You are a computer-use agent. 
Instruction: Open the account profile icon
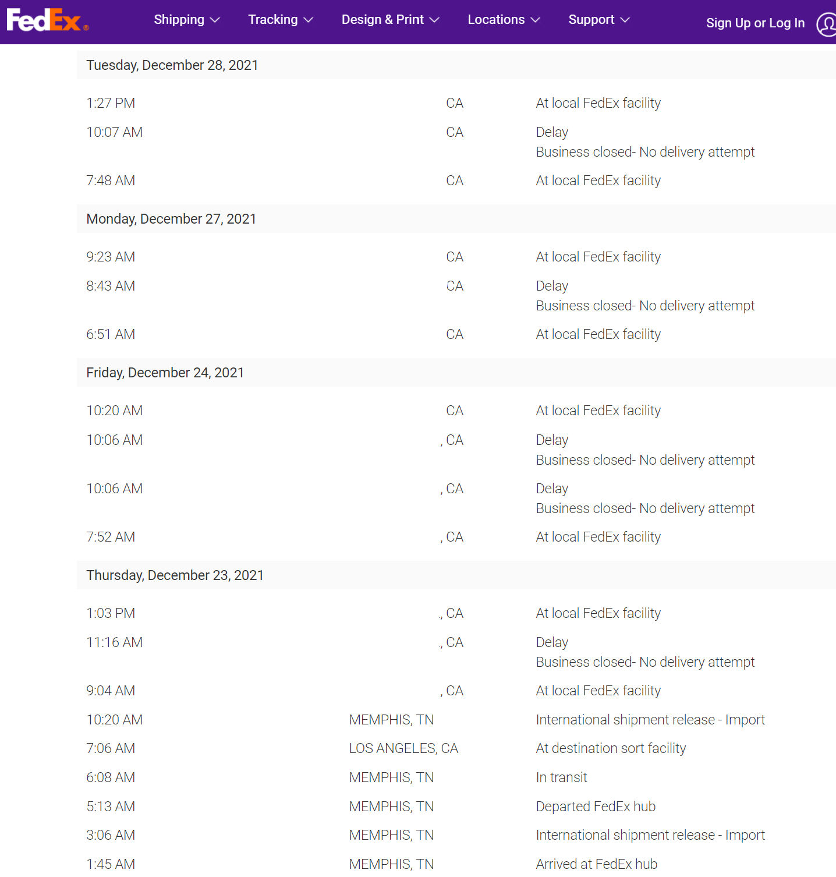pyautogui.click(x=826, y=23)
